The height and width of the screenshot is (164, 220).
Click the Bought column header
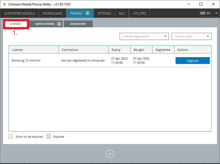pos(142,50)
